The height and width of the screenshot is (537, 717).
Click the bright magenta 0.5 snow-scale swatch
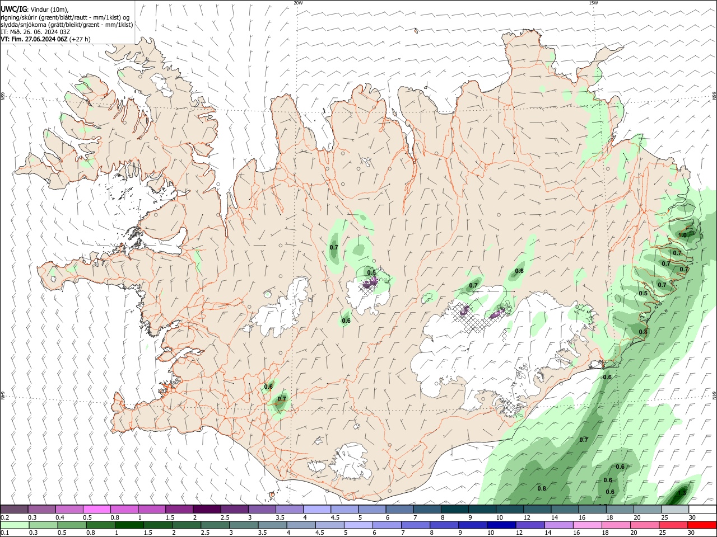point(97,509)
